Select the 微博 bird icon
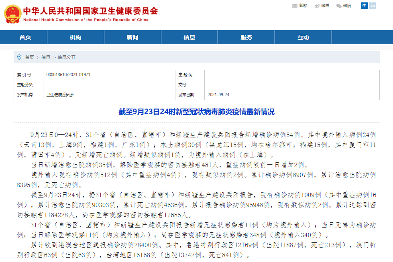Image resolution: width=393 pixels, height=262 pixels. point(316,6)
